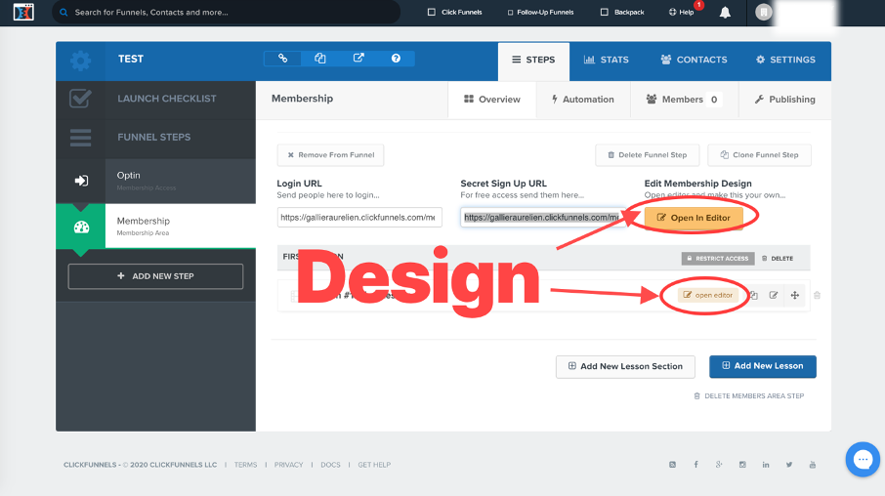Click the link icon in funnel header
This screenshot has height=496, width=885.
[x=282, y=59]
